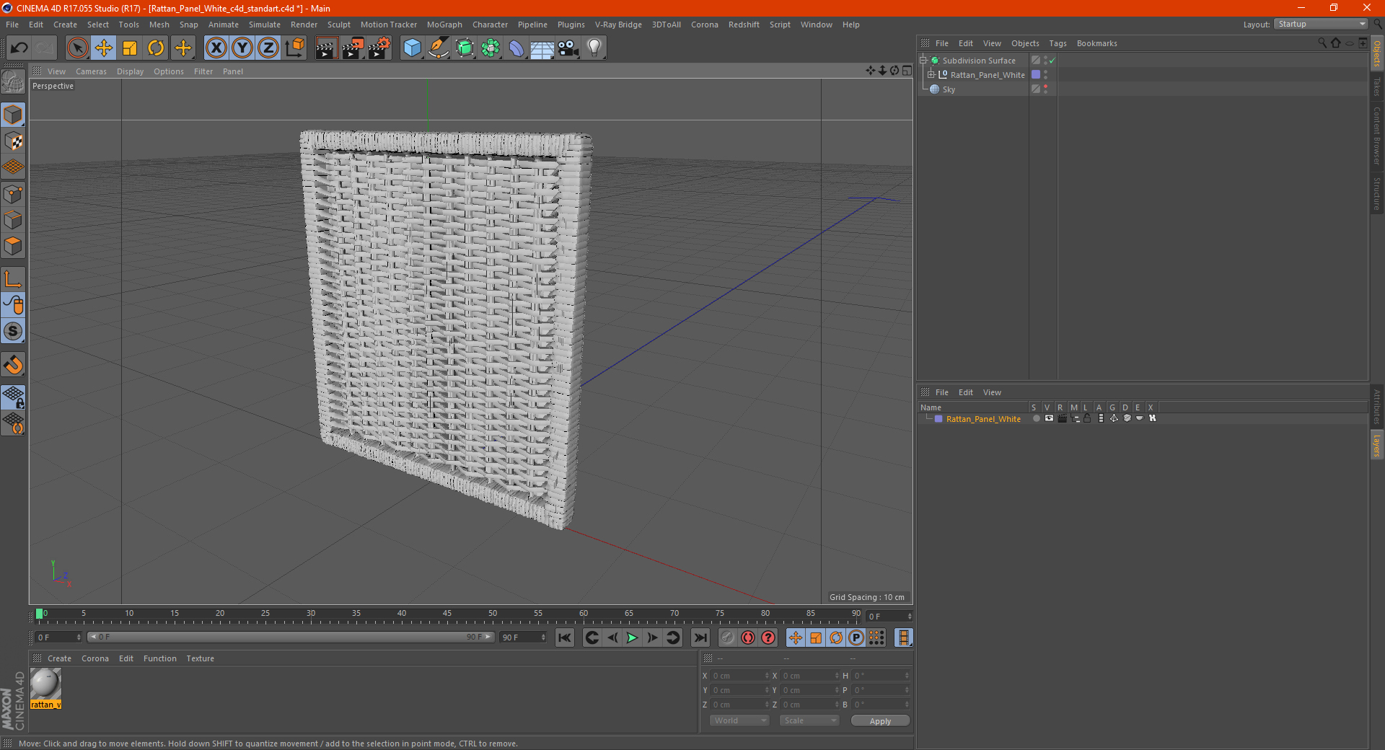Open the Layout Startup dropdown
Screen dimensions: 1385x750
tap(1321, 25)
